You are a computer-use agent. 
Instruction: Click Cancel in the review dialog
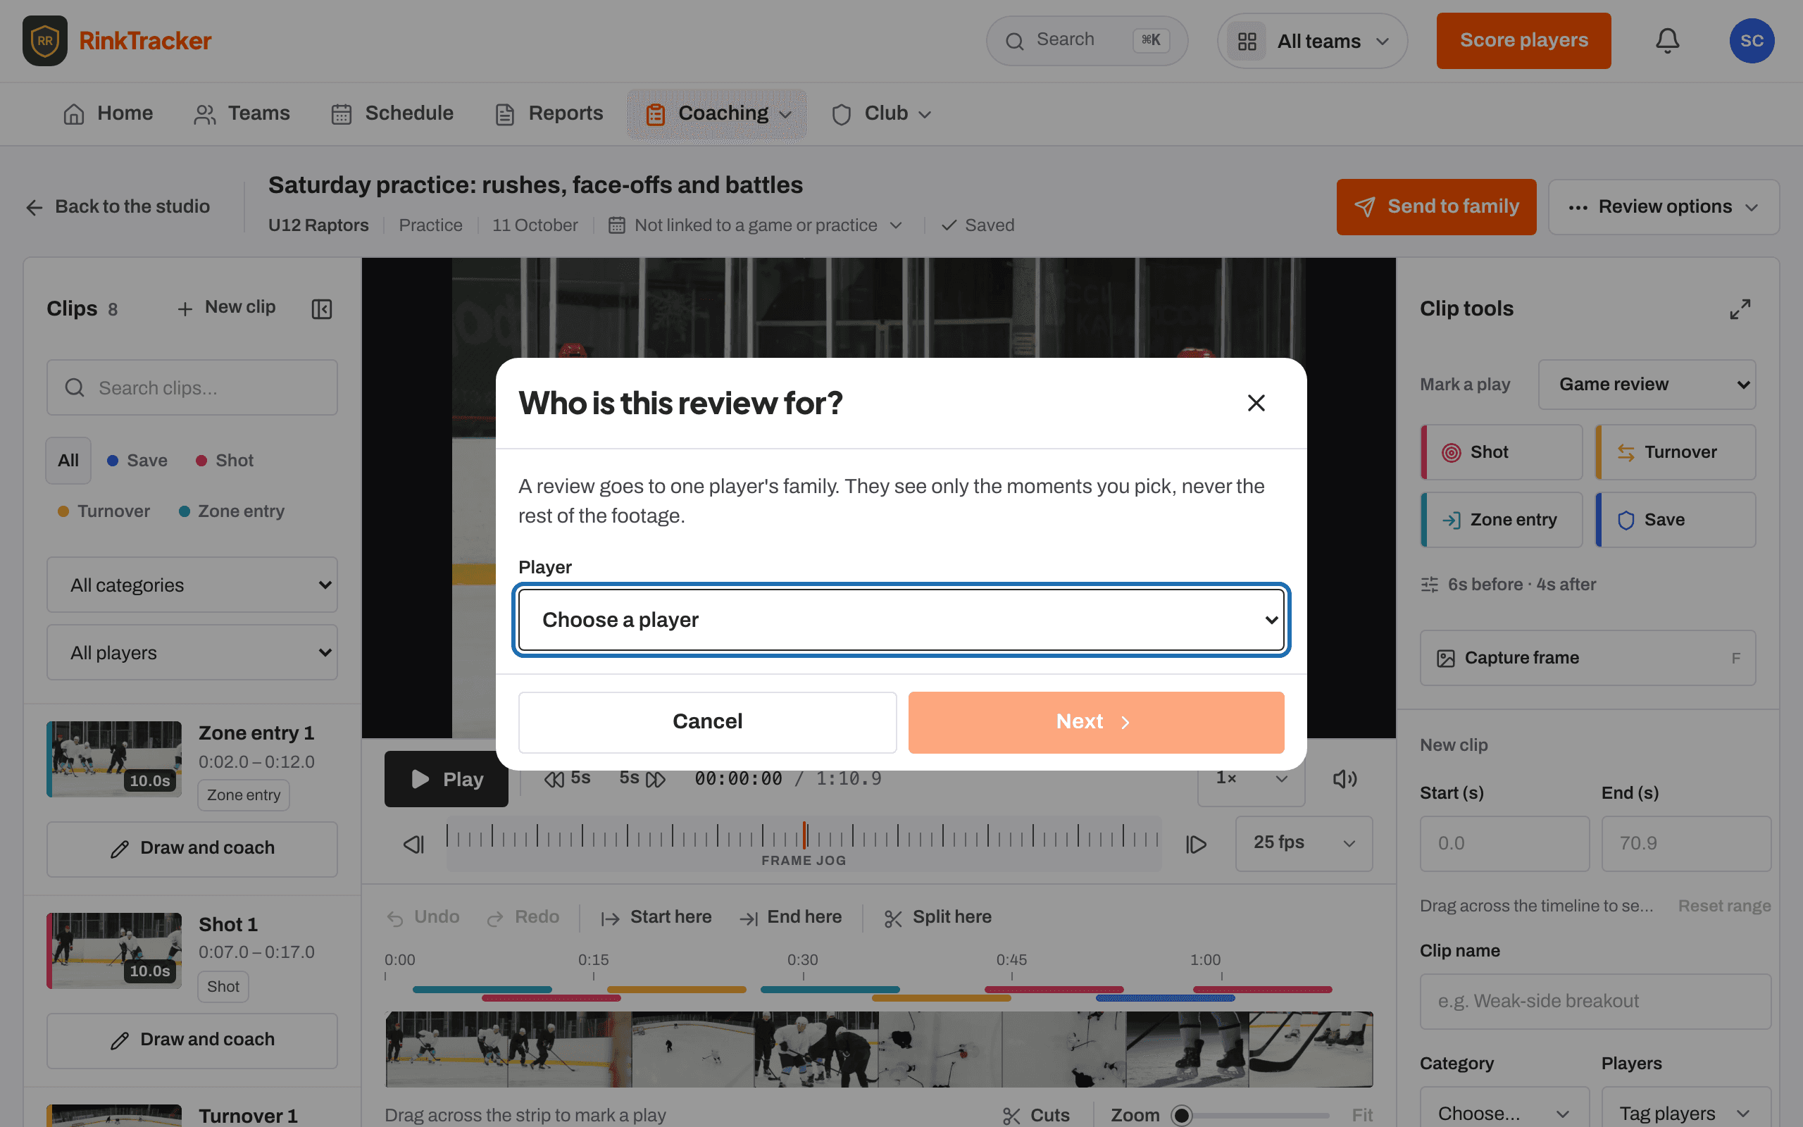[707, 721]
